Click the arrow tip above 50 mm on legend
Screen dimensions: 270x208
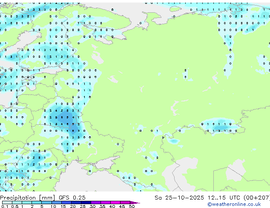(x=135, y=202)
